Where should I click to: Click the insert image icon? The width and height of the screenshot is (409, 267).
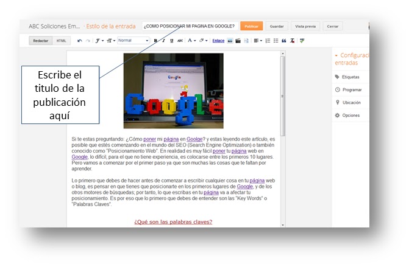click(230, 41)
